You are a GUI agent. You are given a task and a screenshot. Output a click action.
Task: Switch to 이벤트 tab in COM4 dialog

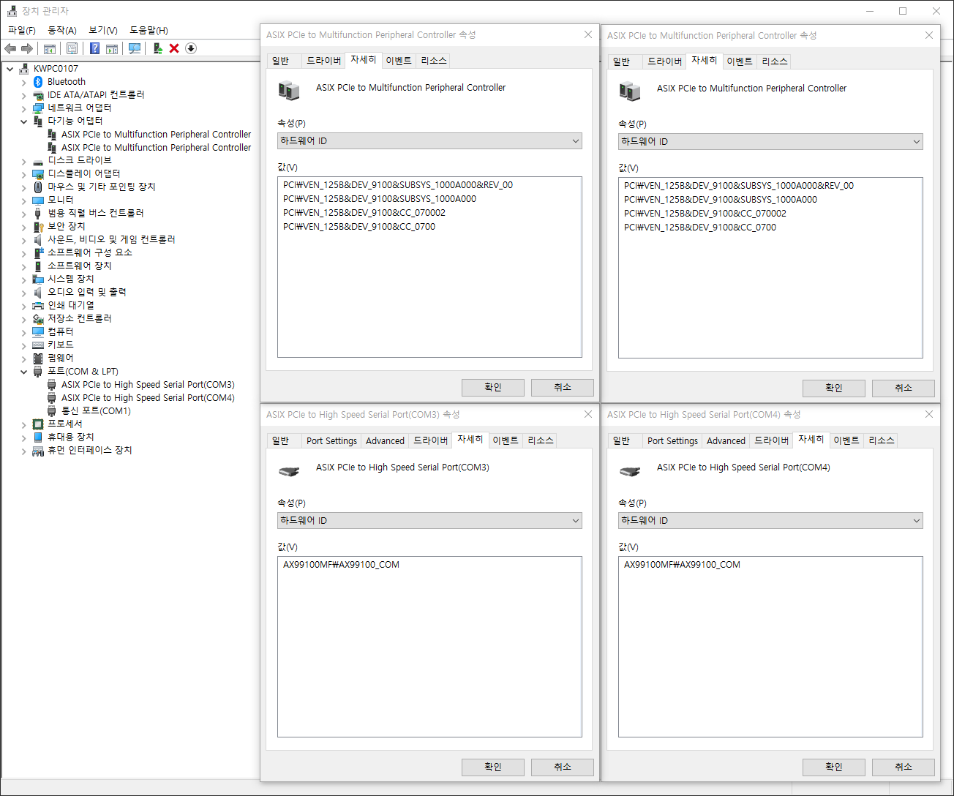846,440
